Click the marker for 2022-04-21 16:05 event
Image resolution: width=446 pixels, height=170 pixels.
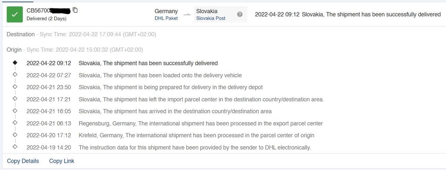[x=15, y=111]
